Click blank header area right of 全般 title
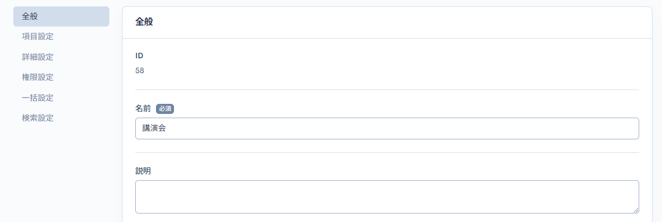Screen dimensions: 662x222 pyautogui.click(x=398, y=22)
